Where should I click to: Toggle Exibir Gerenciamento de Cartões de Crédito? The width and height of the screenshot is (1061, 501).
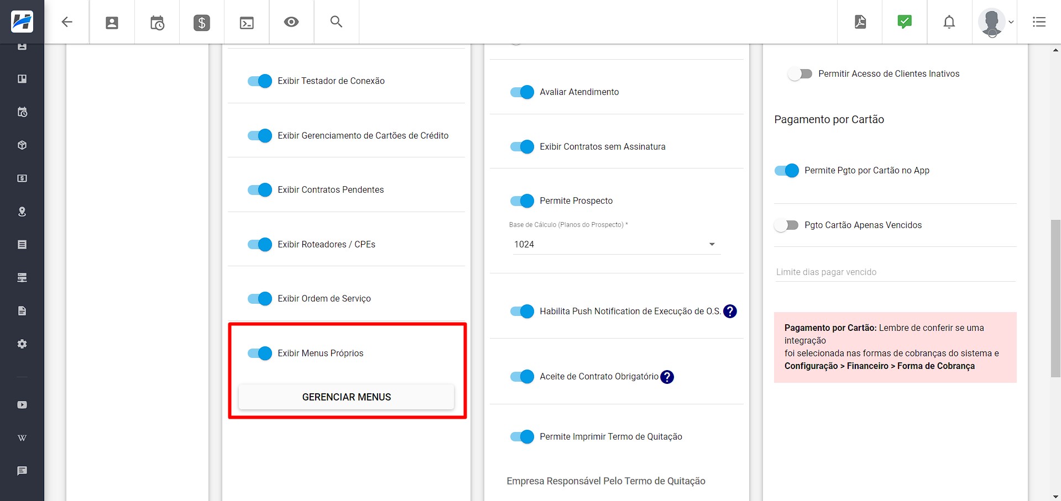[259, 136]
